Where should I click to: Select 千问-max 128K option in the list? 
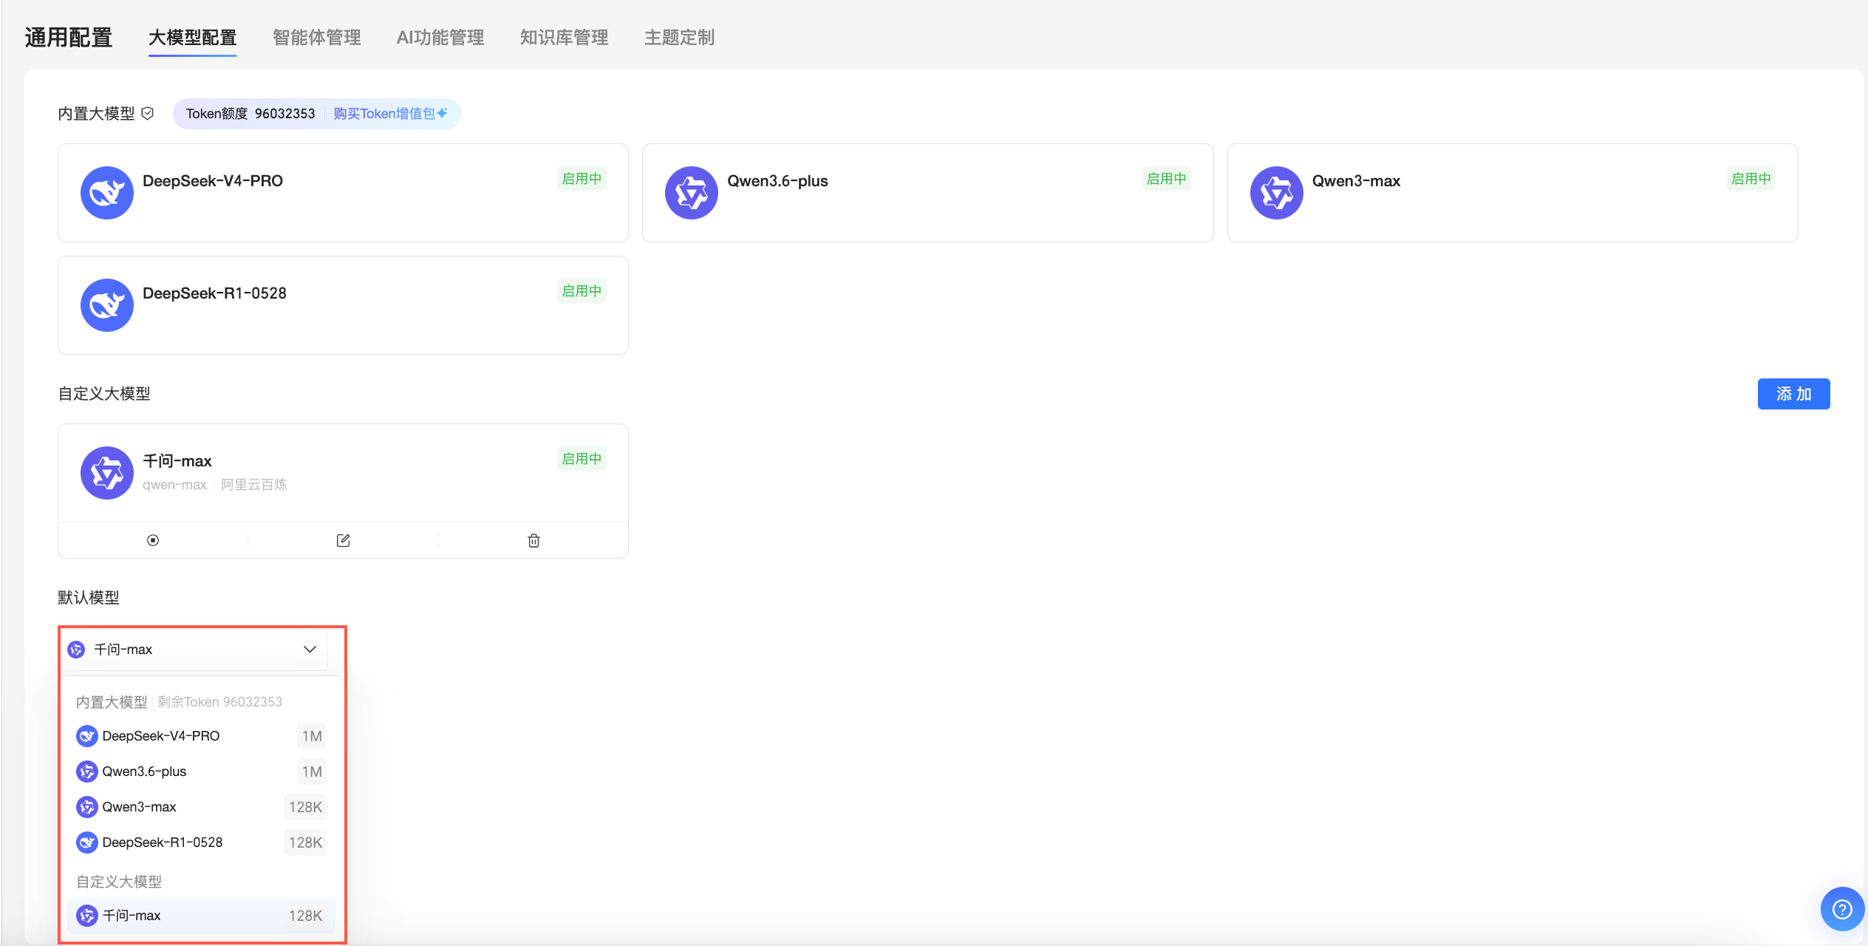201,916
